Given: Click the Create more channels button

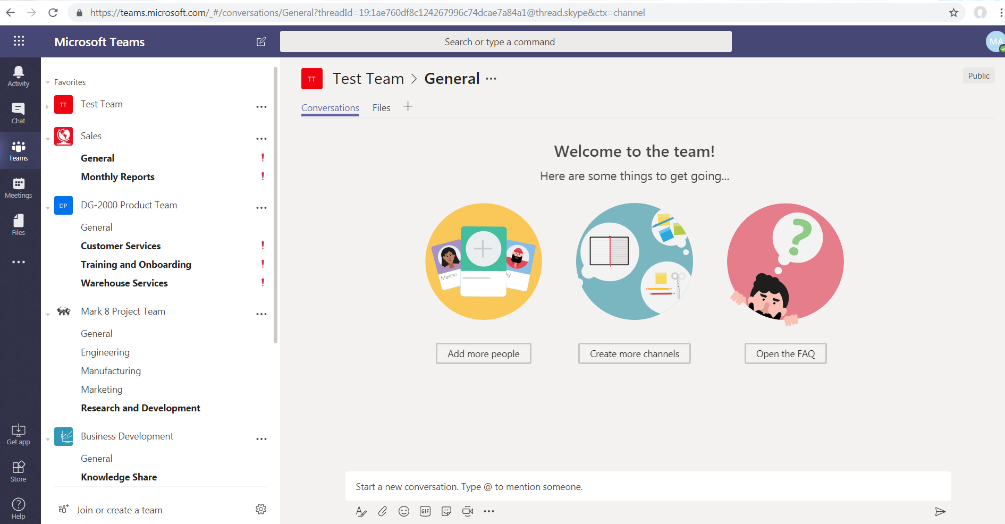Looking at the screenshot, I should tap(634, 353).
